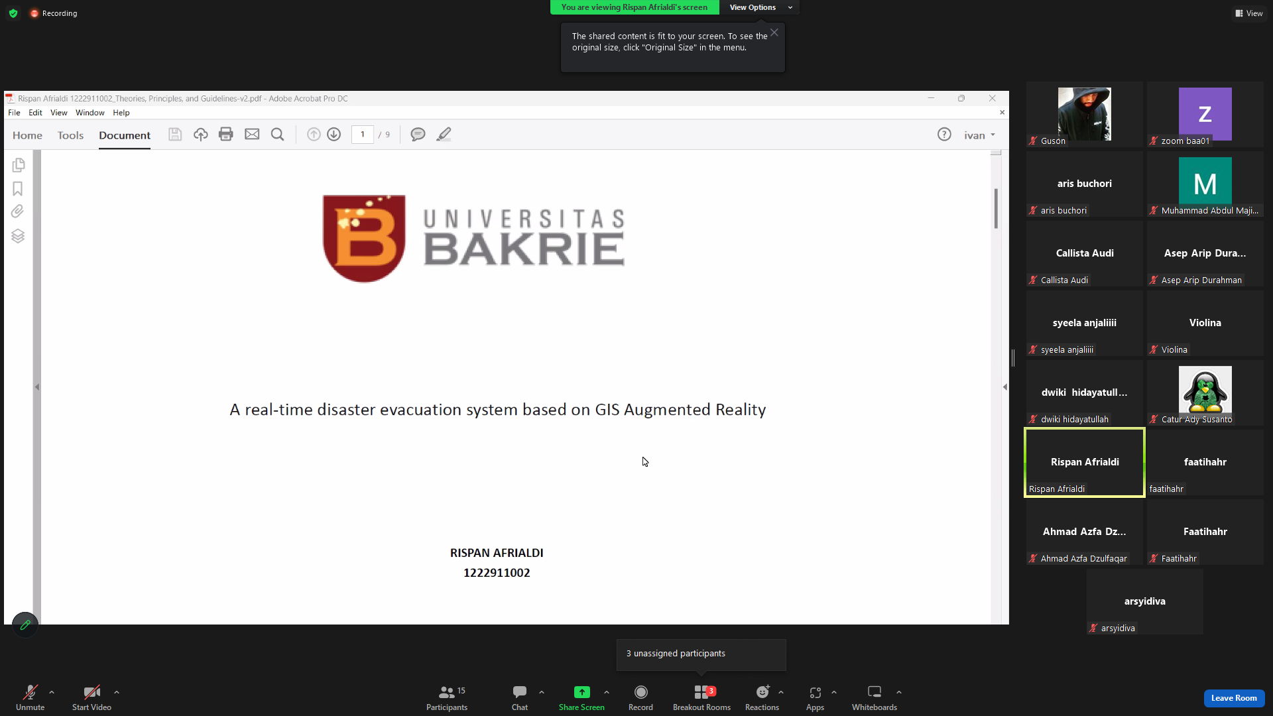Viewport: 1273px width, 716px height.
Task: Expand audio options arrow beside Unmute
Action: coord(52,692)
